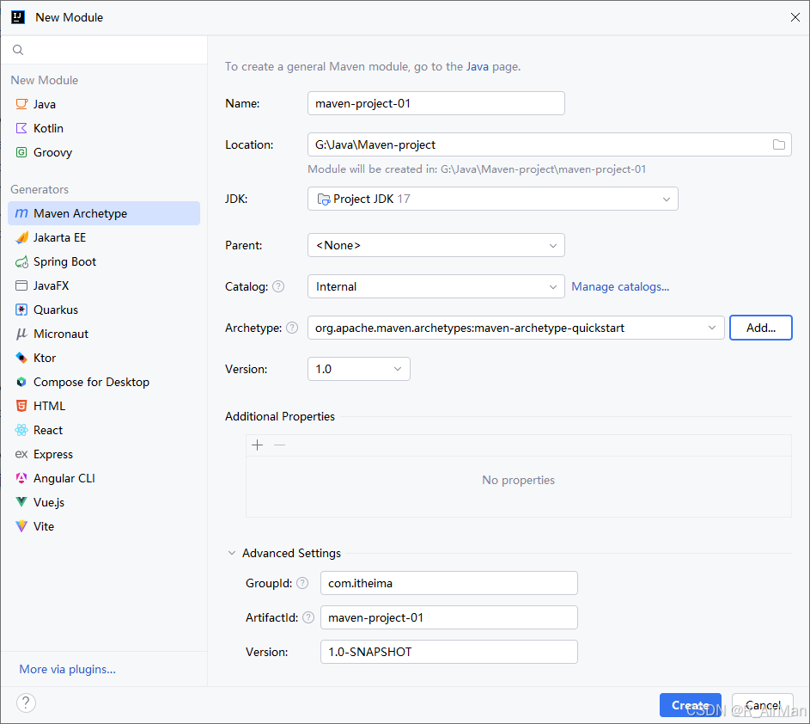The image size is (810, 724).
Task: Collapse the Advanced Settings section
Action: [x=231, y=553]
